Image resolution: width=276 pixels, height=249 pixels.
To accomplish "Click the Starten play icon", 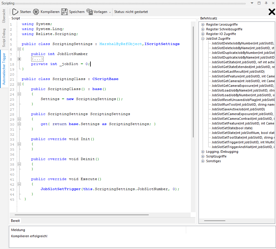I will [x=15, y=12].
